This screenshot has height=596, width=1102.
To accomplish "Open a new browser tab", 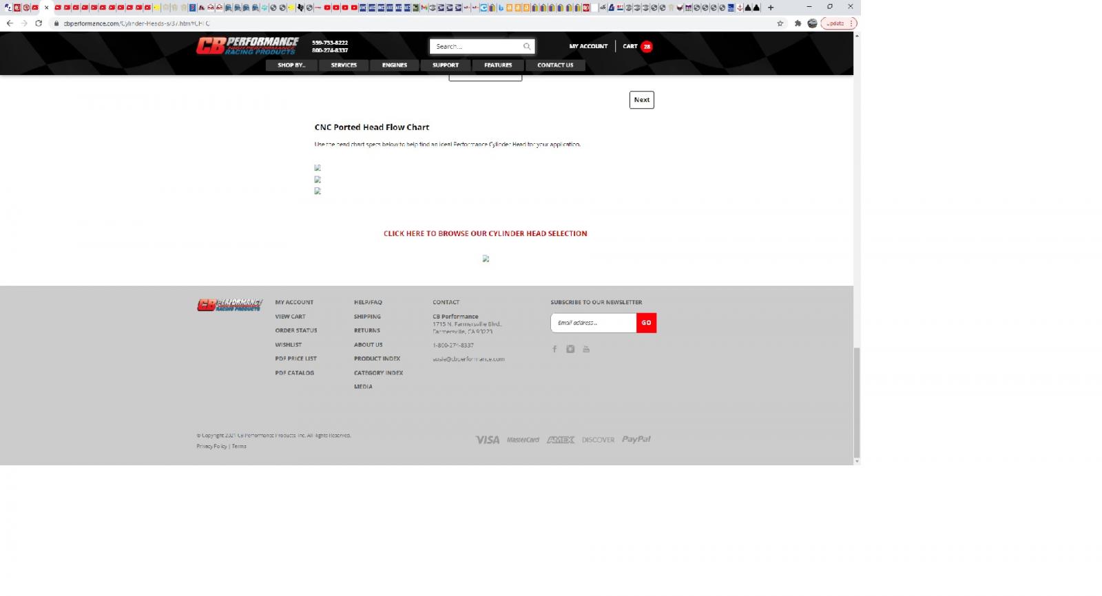I will (x=771, y=8).
